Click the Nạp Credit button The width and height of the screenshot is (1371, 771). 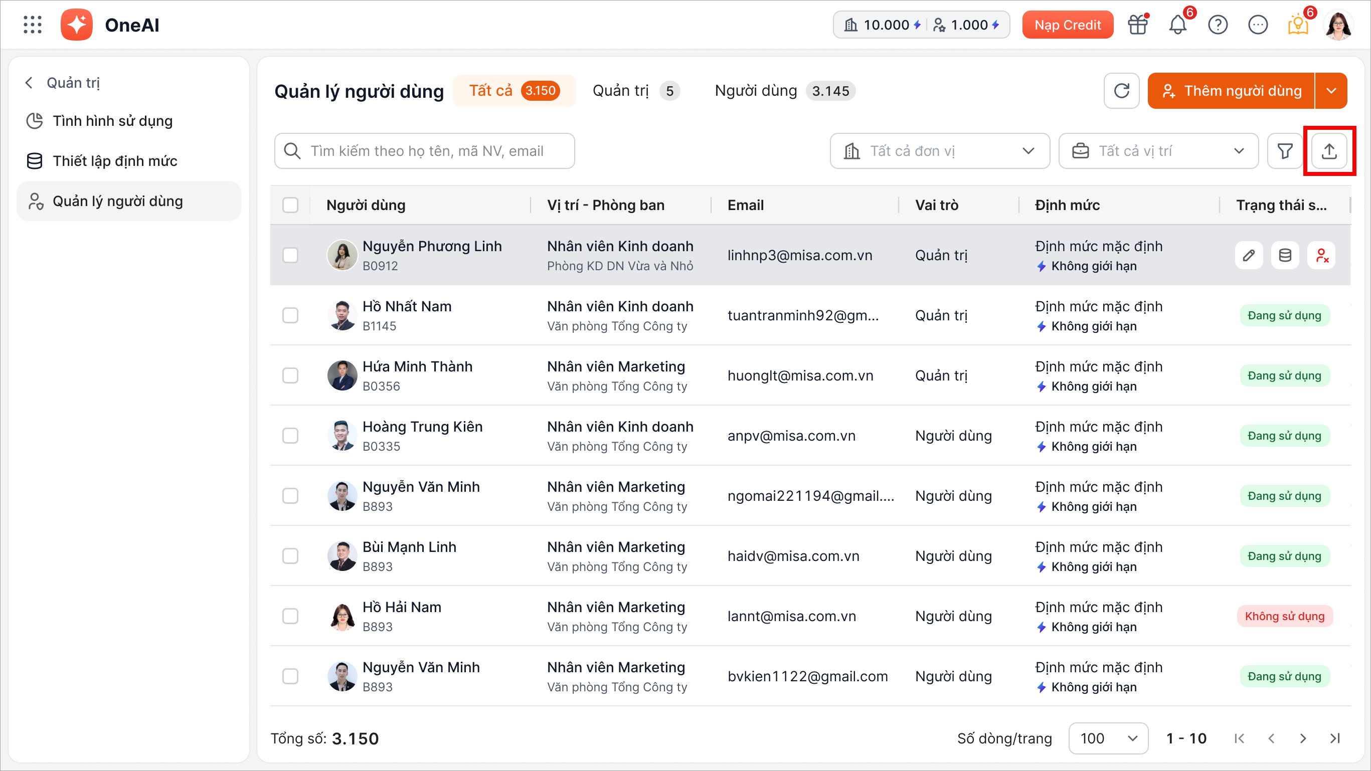point(1067,25)
